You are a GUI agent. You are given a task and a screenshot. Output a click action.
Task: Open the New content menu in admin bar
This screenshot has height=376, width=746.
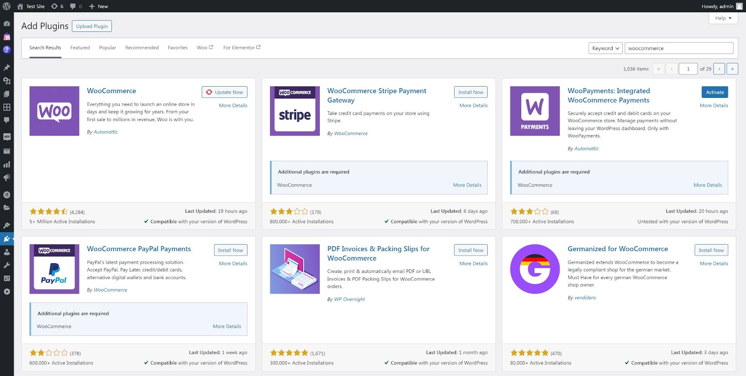point(98,6)
